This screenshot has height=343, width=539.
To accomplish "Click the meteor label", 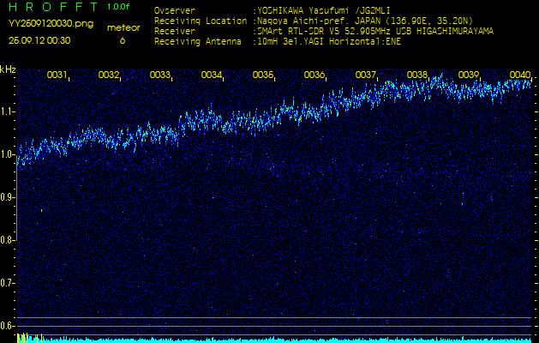I will (x=123, y=27).
